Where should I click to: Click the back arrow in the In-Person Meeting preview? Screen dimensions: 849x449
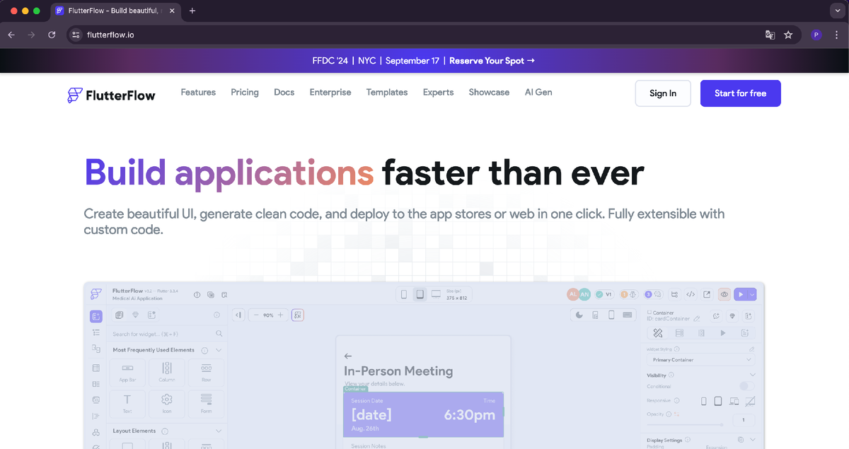[x=347, y=356]
